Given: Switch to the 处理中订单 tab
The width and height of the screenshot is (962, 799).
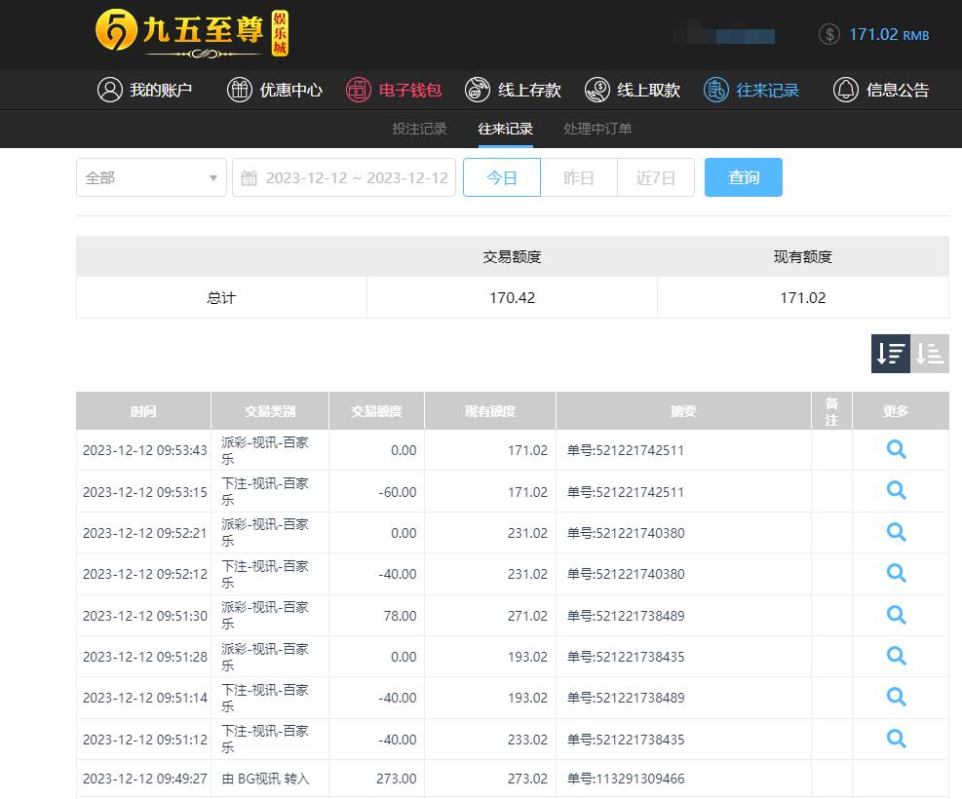Looking at the screenshot, I should pos(597,129).
